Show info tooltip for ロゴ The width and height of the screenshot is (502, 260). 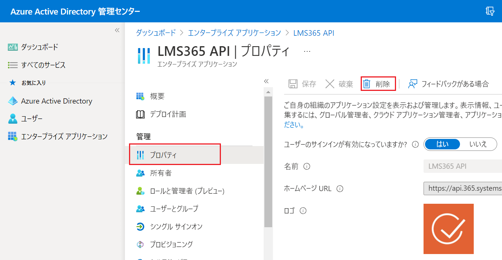pos(303,211)
